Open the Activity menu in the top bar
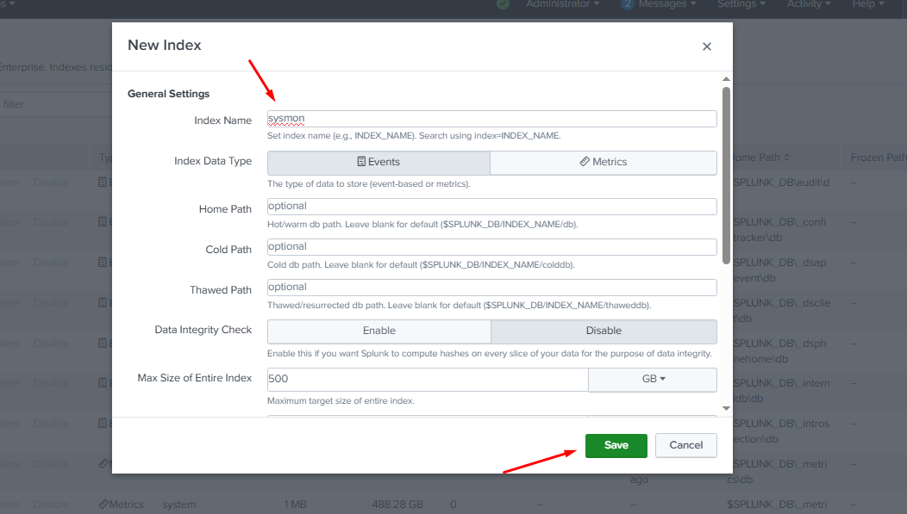Viewport: 907px width, 514px height. click(x=809, y=4)
